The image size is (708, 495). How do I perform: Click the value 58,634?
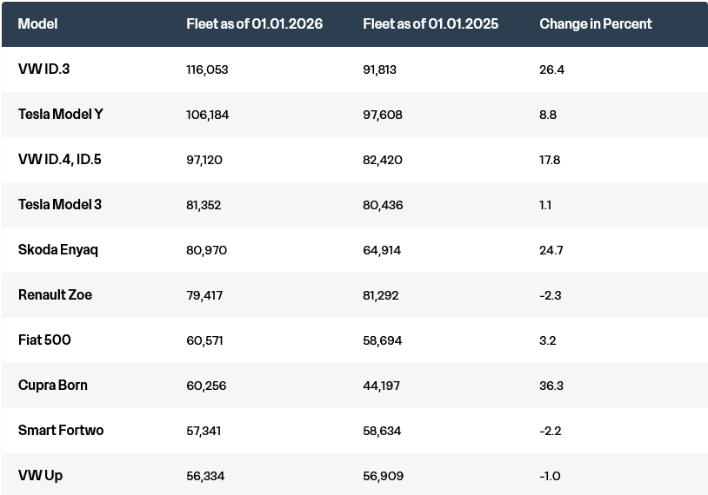pyautogui.click(x=382, y=431)
